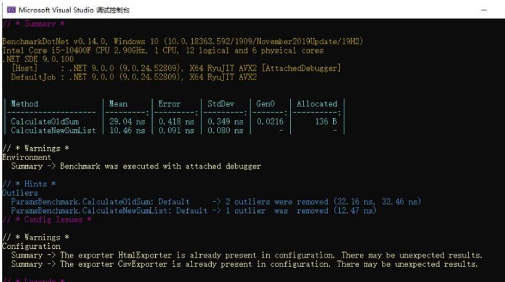This screenshot has width=505, height=282.
Task: Click the Summary header line
Action: coord(33,24)
